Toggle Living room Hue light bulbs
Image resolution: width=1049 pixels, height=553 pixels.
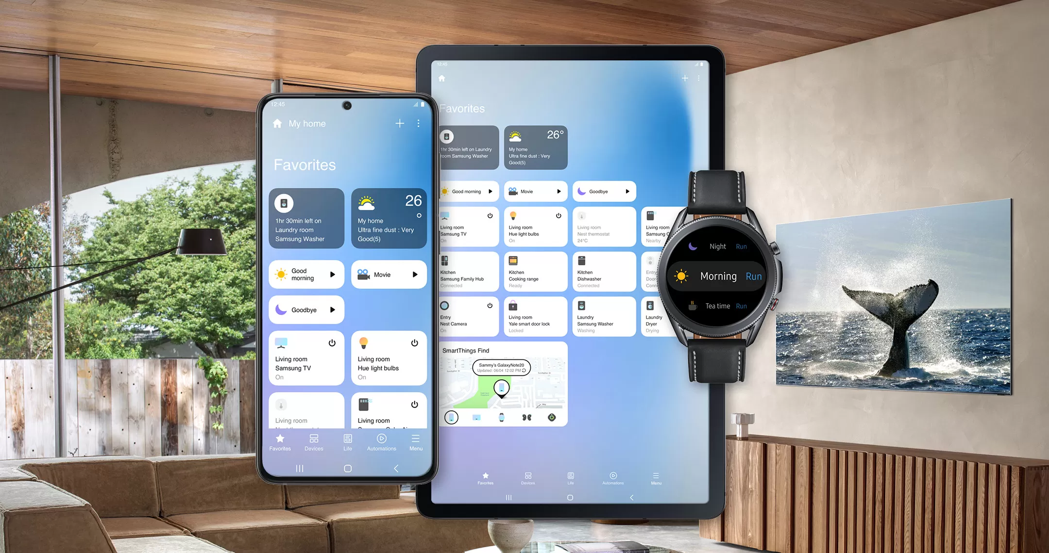coord(414,340)
